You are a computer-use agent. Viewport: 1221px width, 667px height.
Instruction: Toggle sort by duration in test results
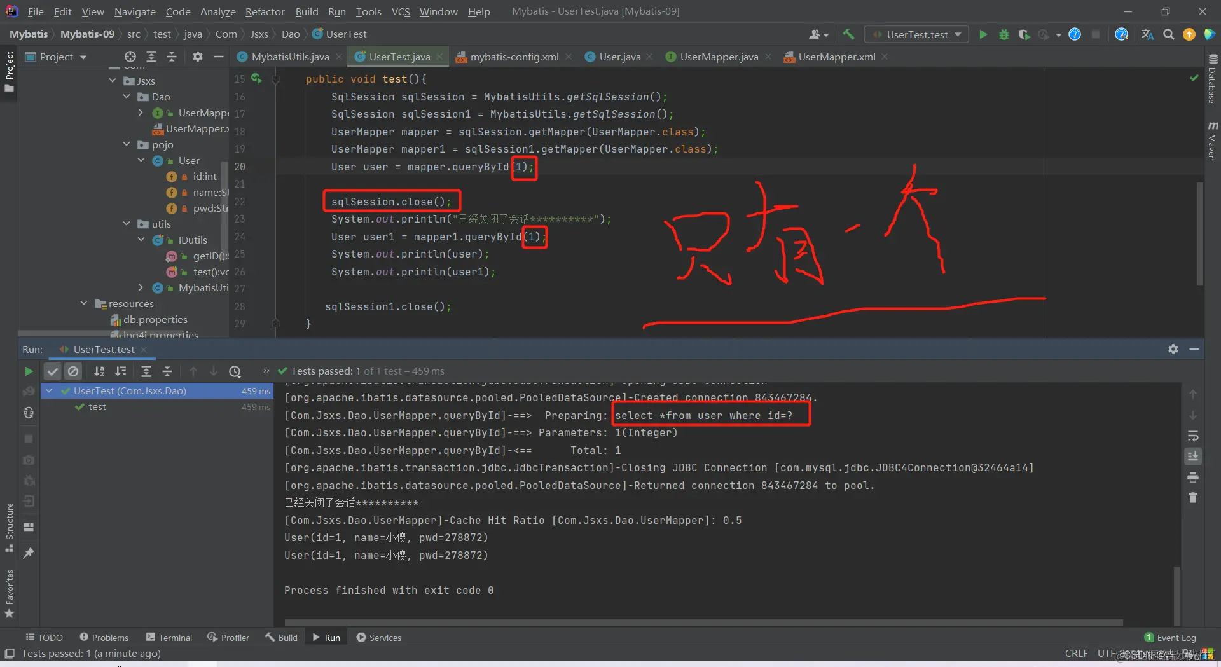point(121,371)
